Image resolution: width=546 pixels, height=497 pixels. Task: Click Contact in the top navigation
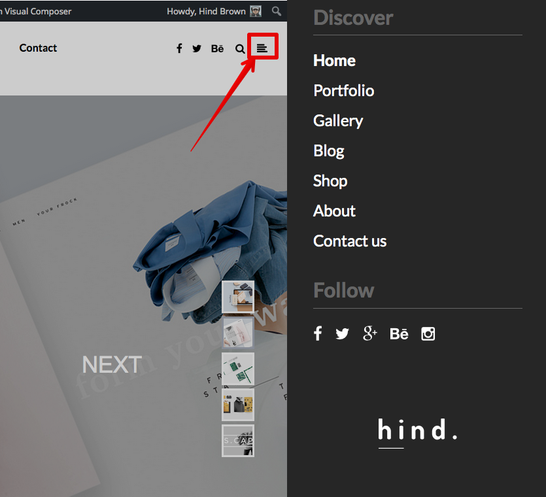pos(38,48)
